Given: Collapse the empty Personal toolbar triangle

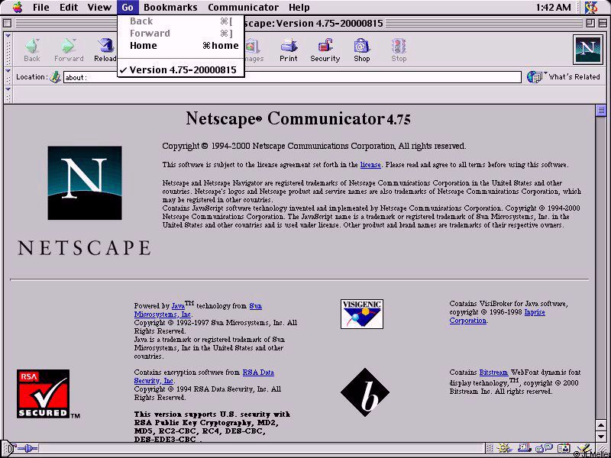Looking at the screenshot, I should coord(8,89).
